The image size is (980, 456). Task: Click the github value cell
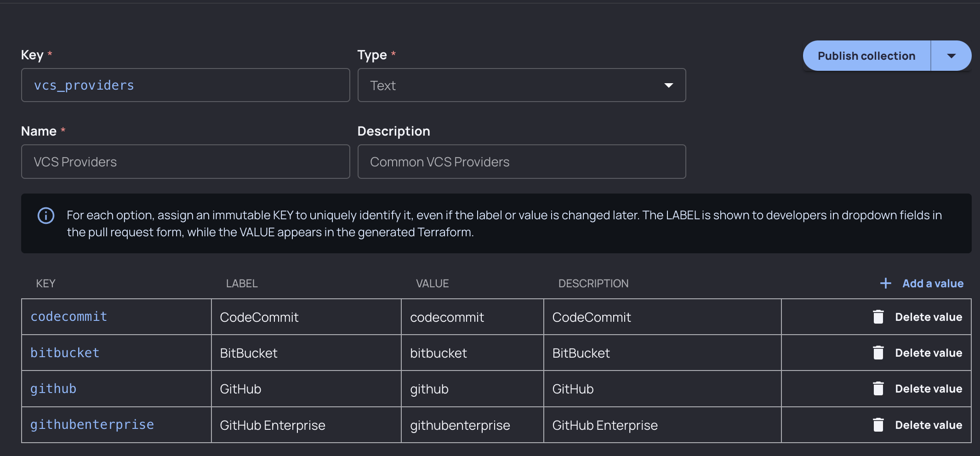tap(473, 388)
